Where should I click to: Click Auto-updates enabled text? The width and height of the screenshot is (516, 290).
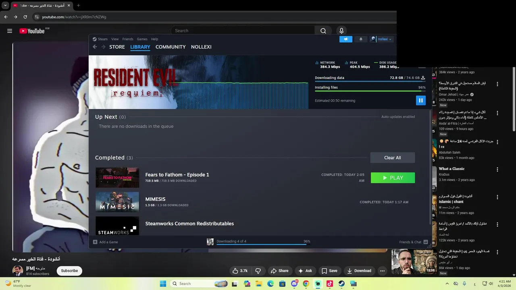(398, 117)
